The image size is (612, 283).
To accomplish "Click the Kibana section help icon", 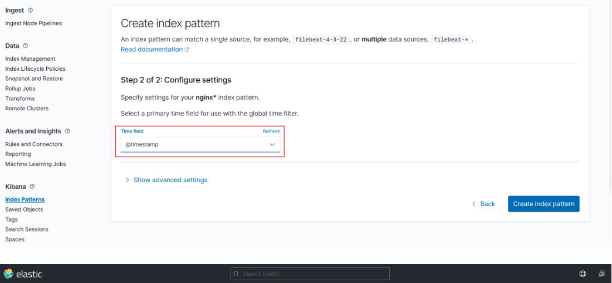I will coord(32,187).
